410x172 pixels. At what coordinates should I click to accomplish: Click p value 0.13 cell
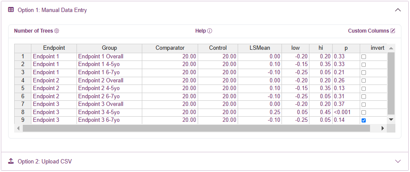pyautogui.click(x=346, y=88)
